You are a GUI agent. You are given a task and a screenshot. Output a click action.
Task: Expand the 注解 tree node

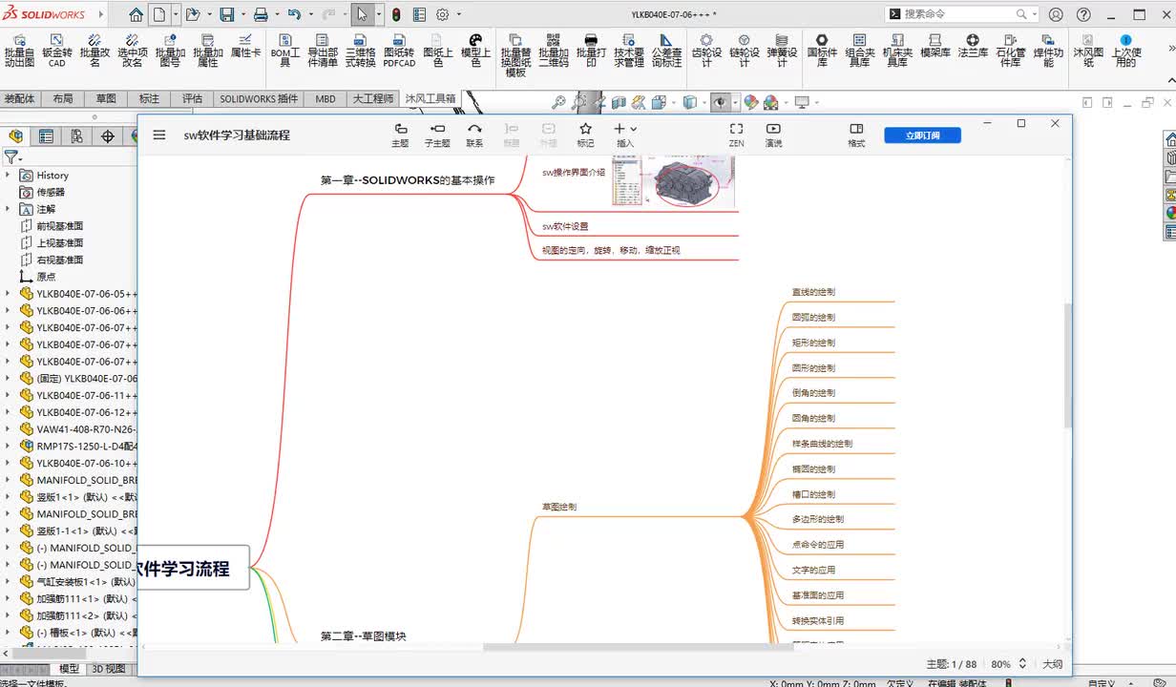[x=8, y=209]
